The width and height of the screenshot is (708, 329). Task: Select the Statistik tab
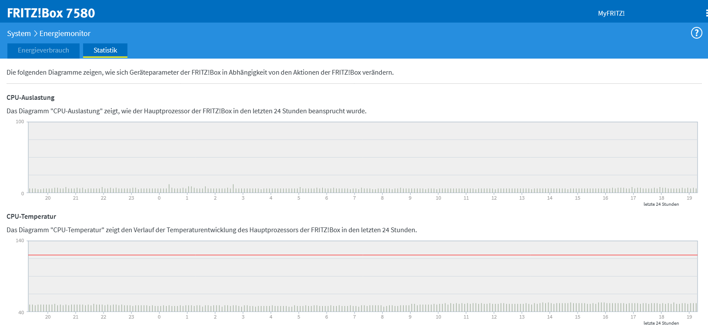105,50
